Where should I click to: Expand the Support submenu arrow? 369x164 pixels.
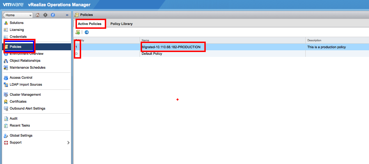pyautogui.click(x=68, y=143)
